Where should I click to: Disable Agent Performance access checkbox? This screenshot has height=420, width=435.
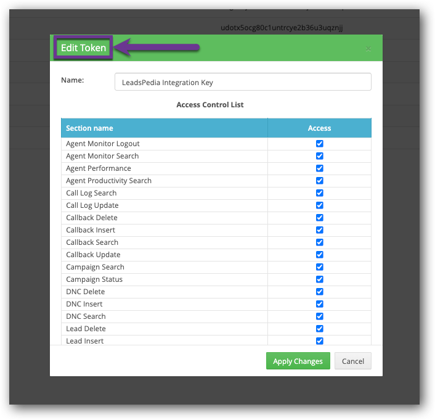point(319,168)
